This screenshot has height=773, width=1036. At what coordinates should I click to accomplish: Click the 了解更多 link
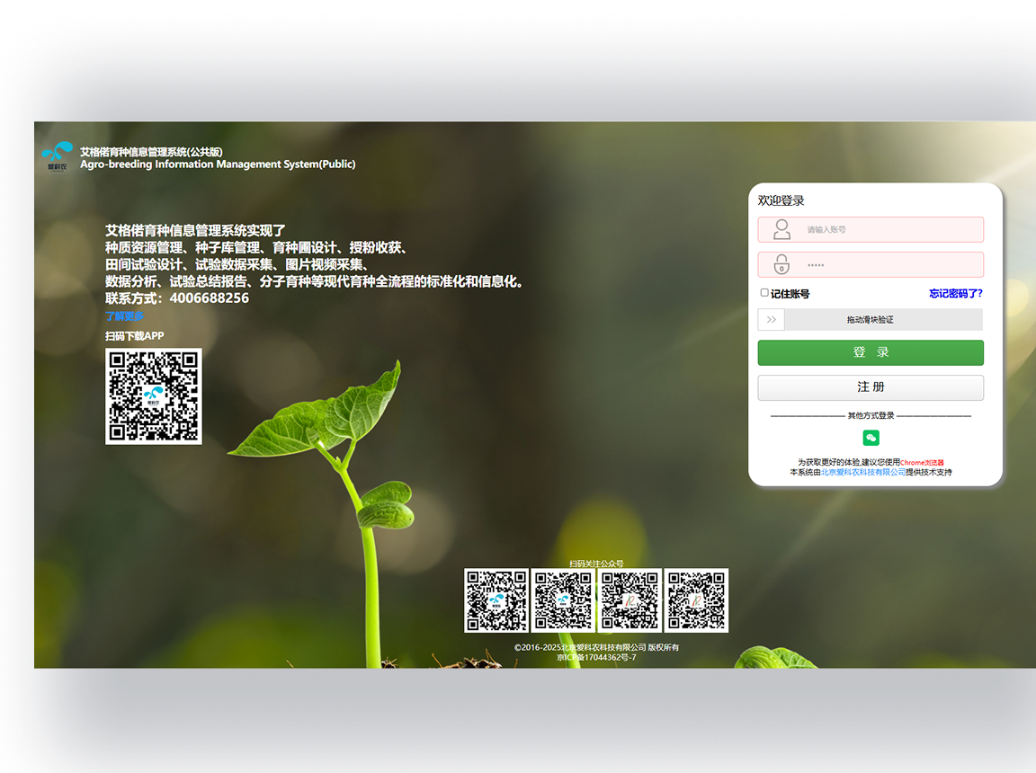124,316
